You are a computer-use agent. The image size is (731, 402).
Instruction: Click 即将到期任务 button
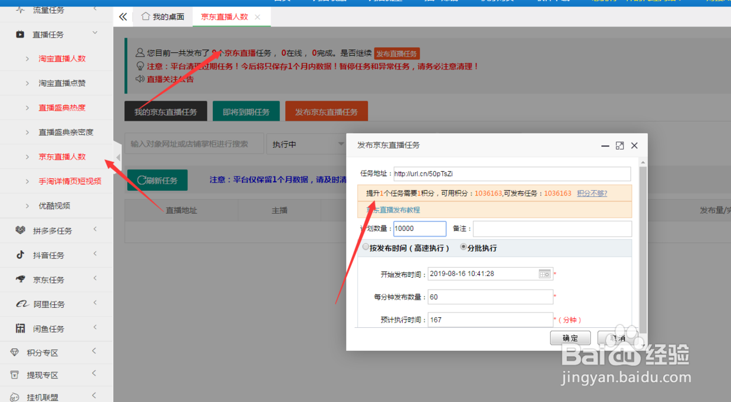(x=246, y=112)
